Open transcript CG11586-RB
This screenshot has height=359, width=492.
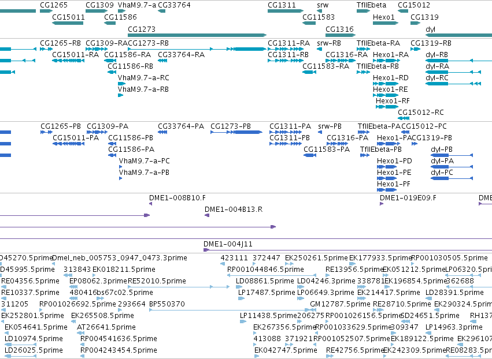point(130,66)
